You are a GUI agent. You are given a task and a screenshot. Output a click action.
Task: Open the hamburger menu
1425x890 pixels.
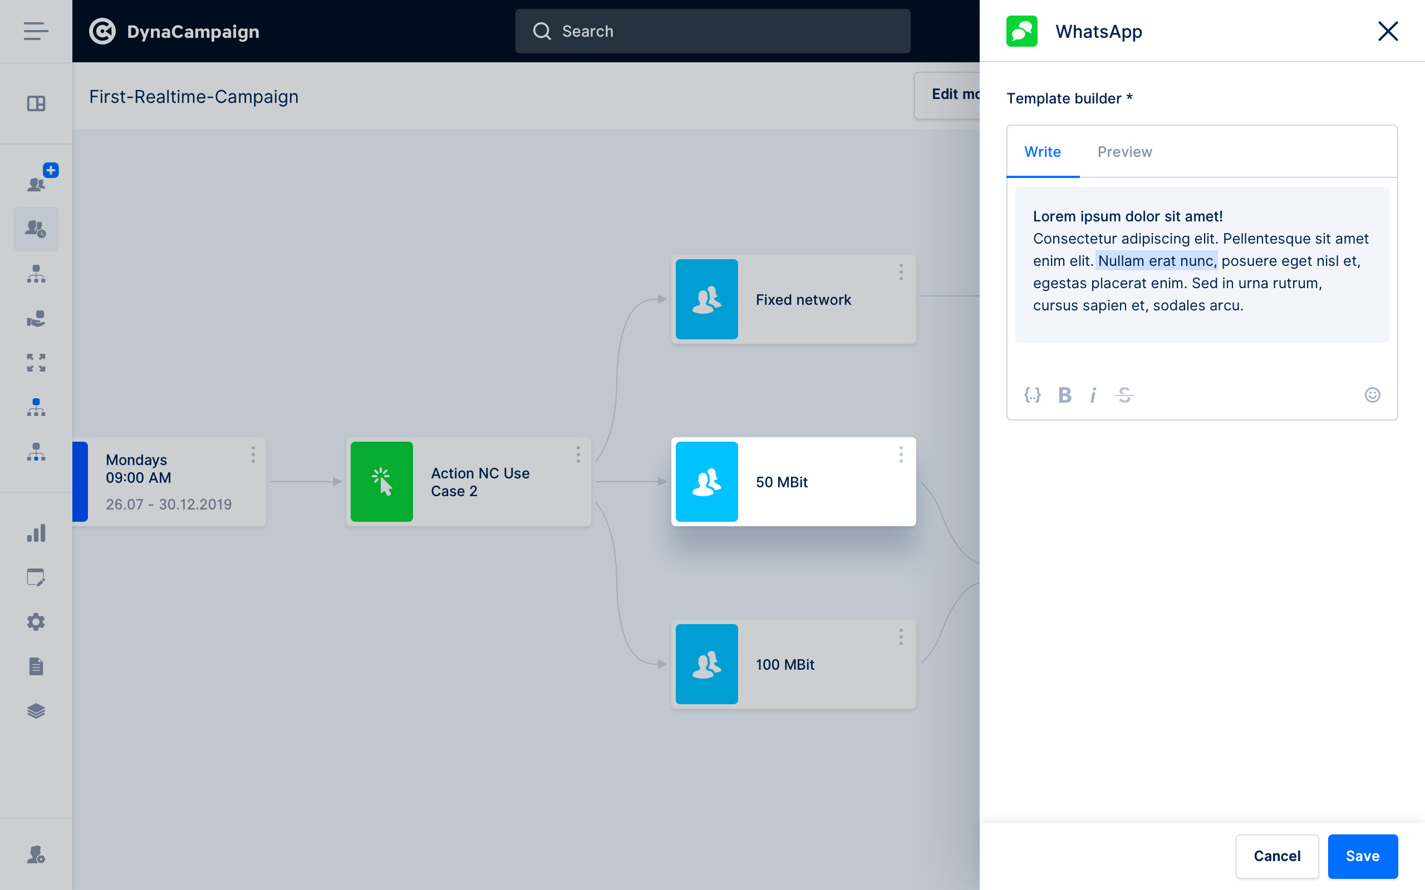pos(36,31)
